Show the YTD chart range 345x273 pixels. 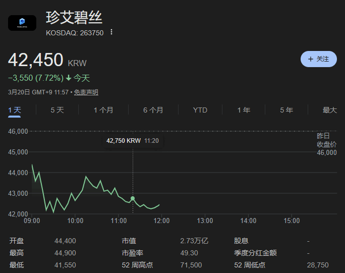click(x=200, y=110)
